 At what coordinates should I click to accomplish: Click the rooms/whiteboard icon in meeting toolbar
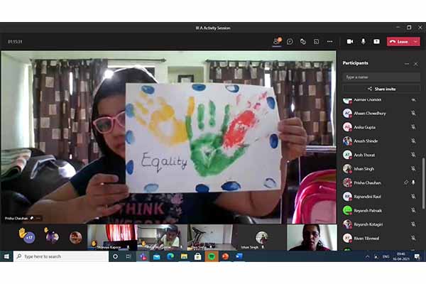(316, 41)
